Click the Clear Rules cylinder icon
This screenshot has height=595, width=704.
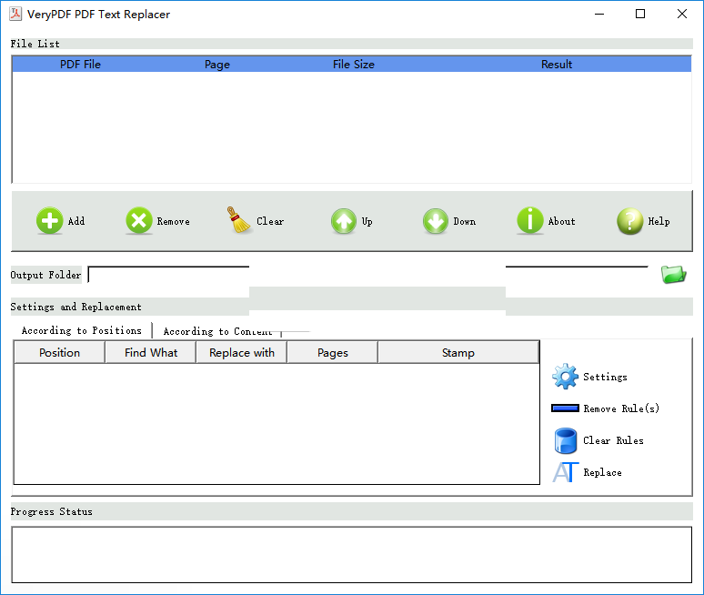[565, 440]
